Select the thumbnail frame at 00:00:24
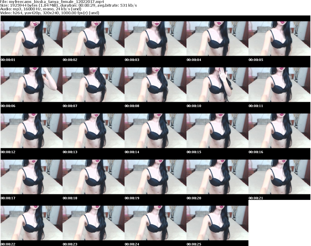The height and width of the screenshot is (246, 311). tap(155, 223)
